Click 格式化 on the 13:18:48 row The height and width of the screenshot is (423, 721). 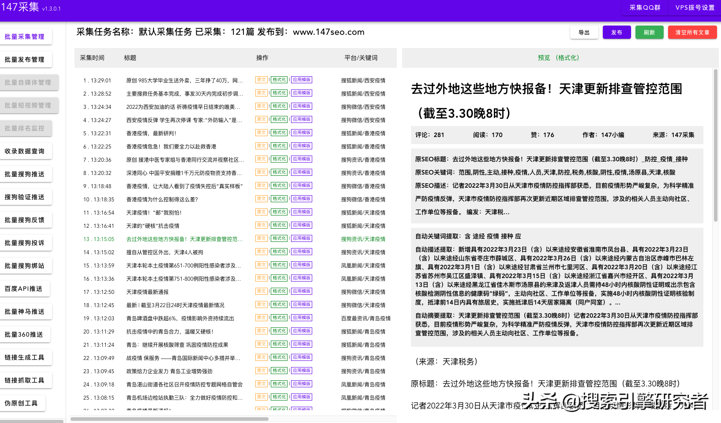(x=279, y=186)
